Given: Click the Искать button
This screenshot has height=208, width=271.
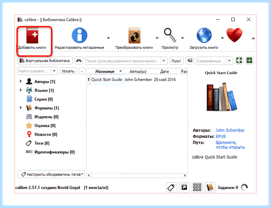Looking at the screenshot, I should [x=68, y=71].
